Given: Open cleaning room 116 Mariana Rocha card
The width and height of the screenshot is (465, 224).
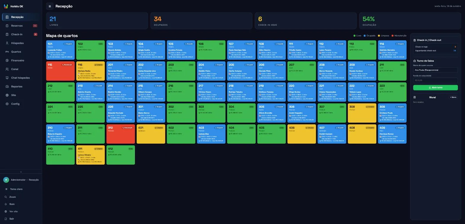Looking at the screenshot, I should pyautogui.click(x=90, y=71).
